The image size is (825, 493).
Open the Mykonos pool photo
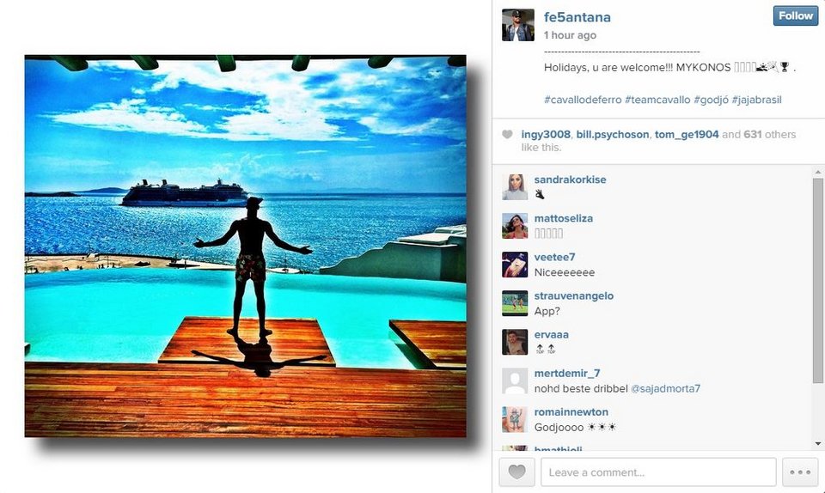point(245,246)
